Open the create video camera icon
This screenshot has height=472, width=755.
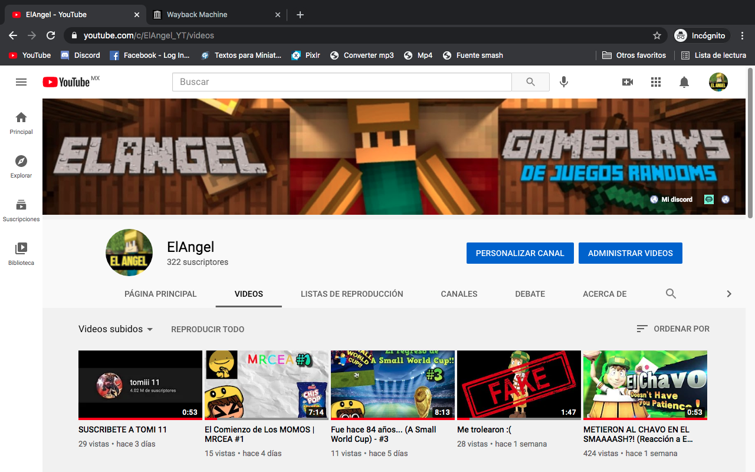(628, 82)
